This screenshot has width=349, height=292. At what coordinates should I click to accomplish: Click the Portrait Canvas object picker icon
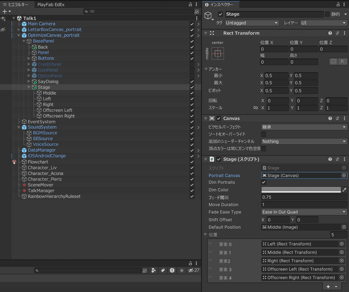(x=344, y=175)
